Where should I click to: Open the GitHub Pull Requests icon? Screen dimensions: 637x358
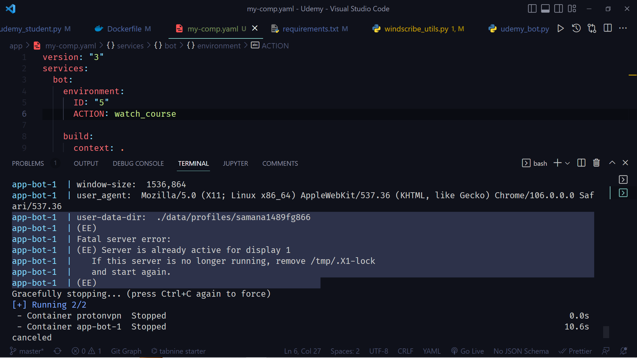tap(592, 29)
